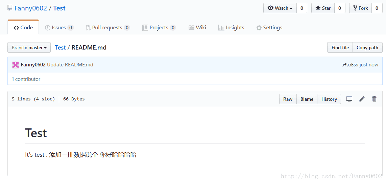386x183 pixels.
Task: Click the Test heading in README
Action: pos(36,133)
